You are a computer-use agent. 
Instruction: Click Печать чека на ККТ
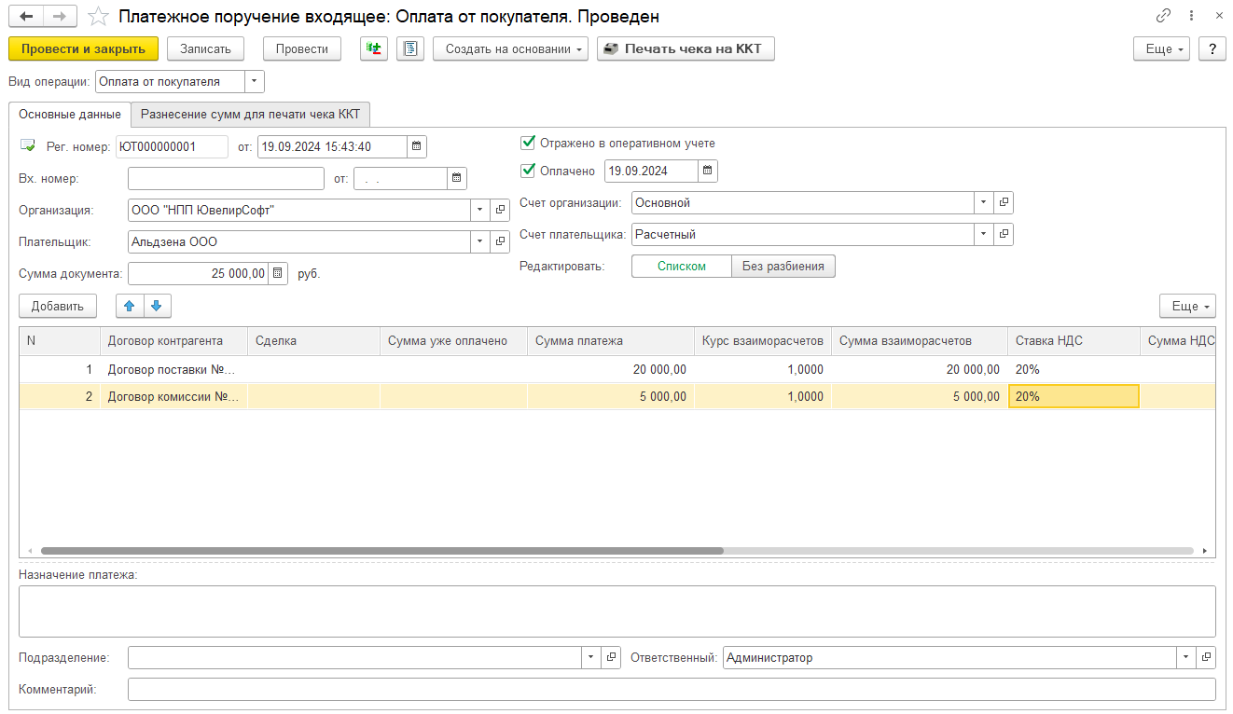(686, 48)
